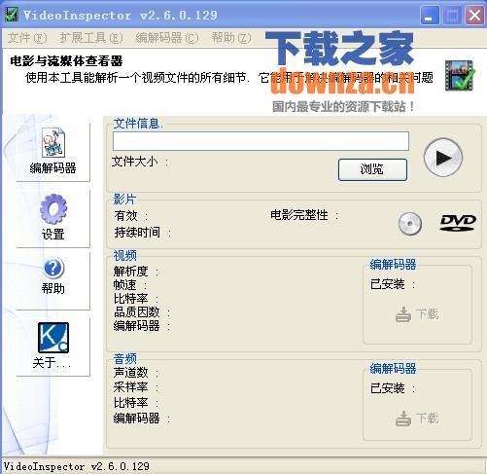Click the video codec 下载 button

(417, 314)
